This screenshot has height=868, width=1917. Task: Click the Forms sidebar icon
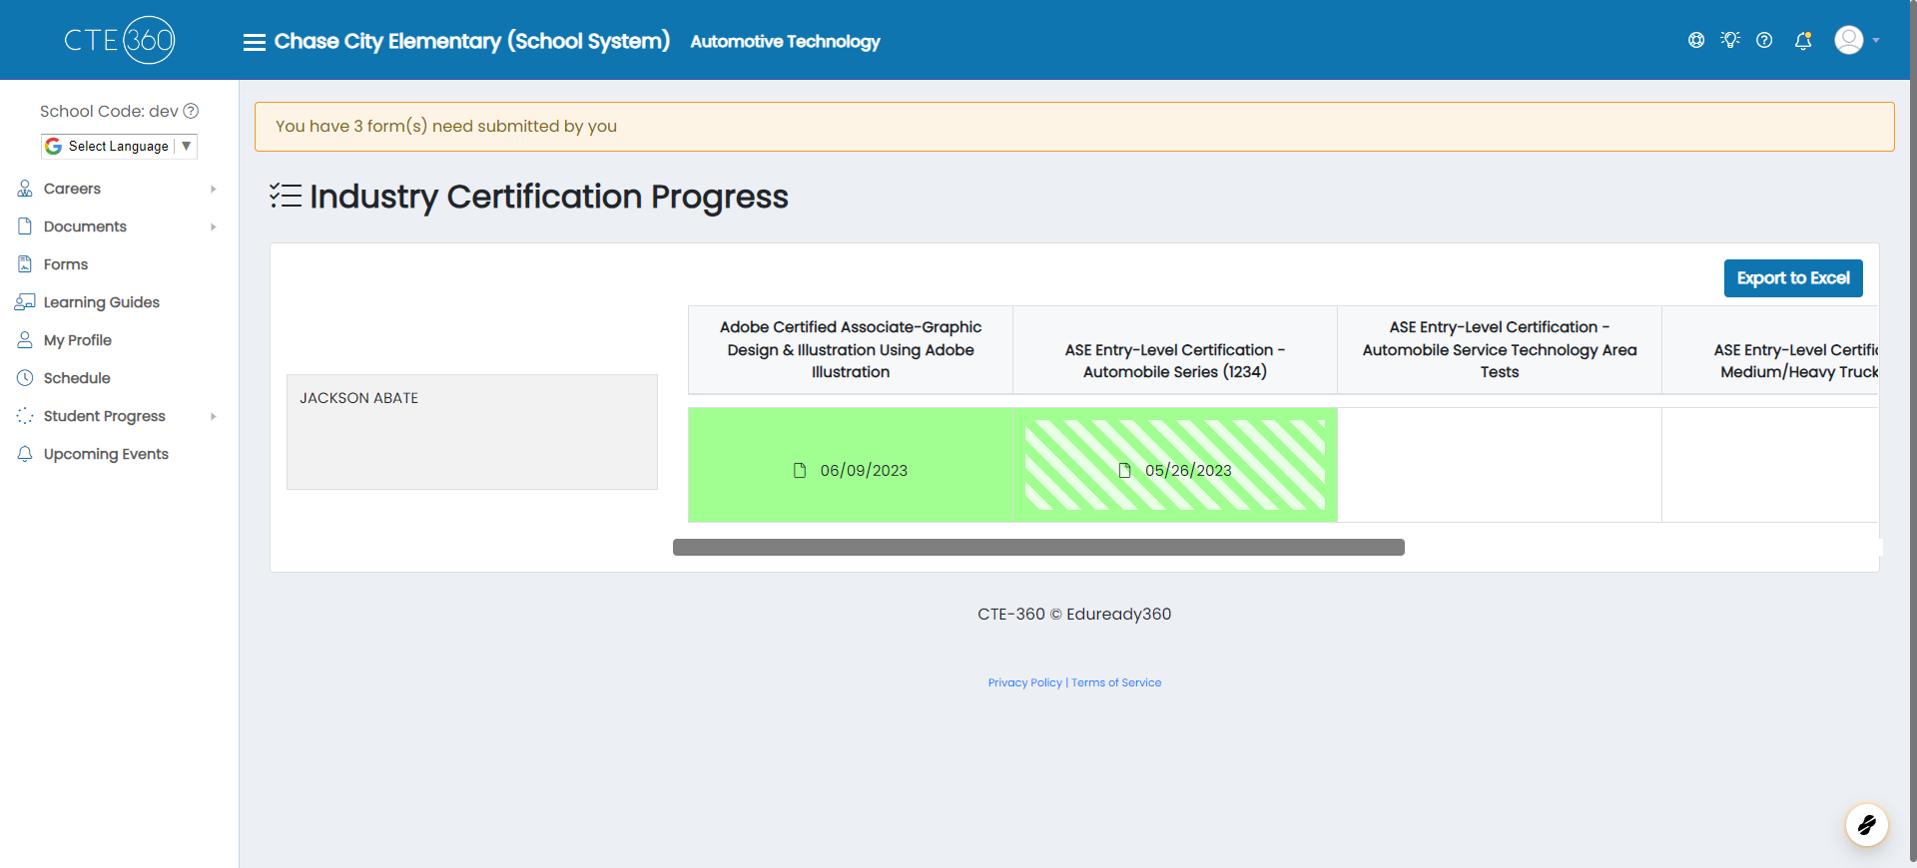(25, 264)
